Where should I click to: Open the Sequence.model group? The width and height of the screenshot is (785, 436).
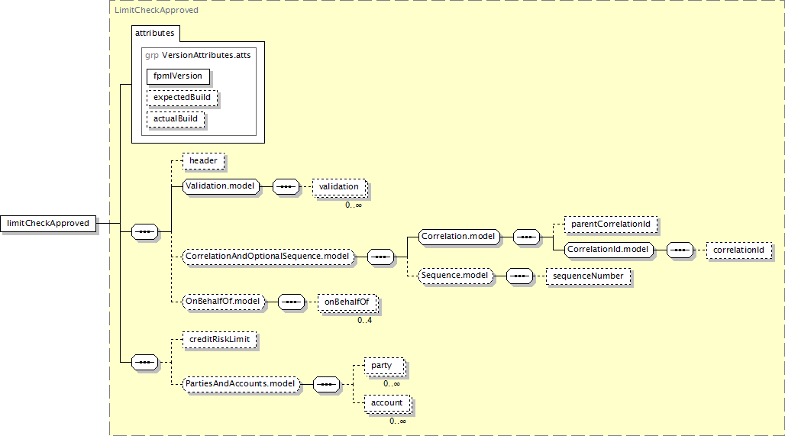click(x=456, y=276)
